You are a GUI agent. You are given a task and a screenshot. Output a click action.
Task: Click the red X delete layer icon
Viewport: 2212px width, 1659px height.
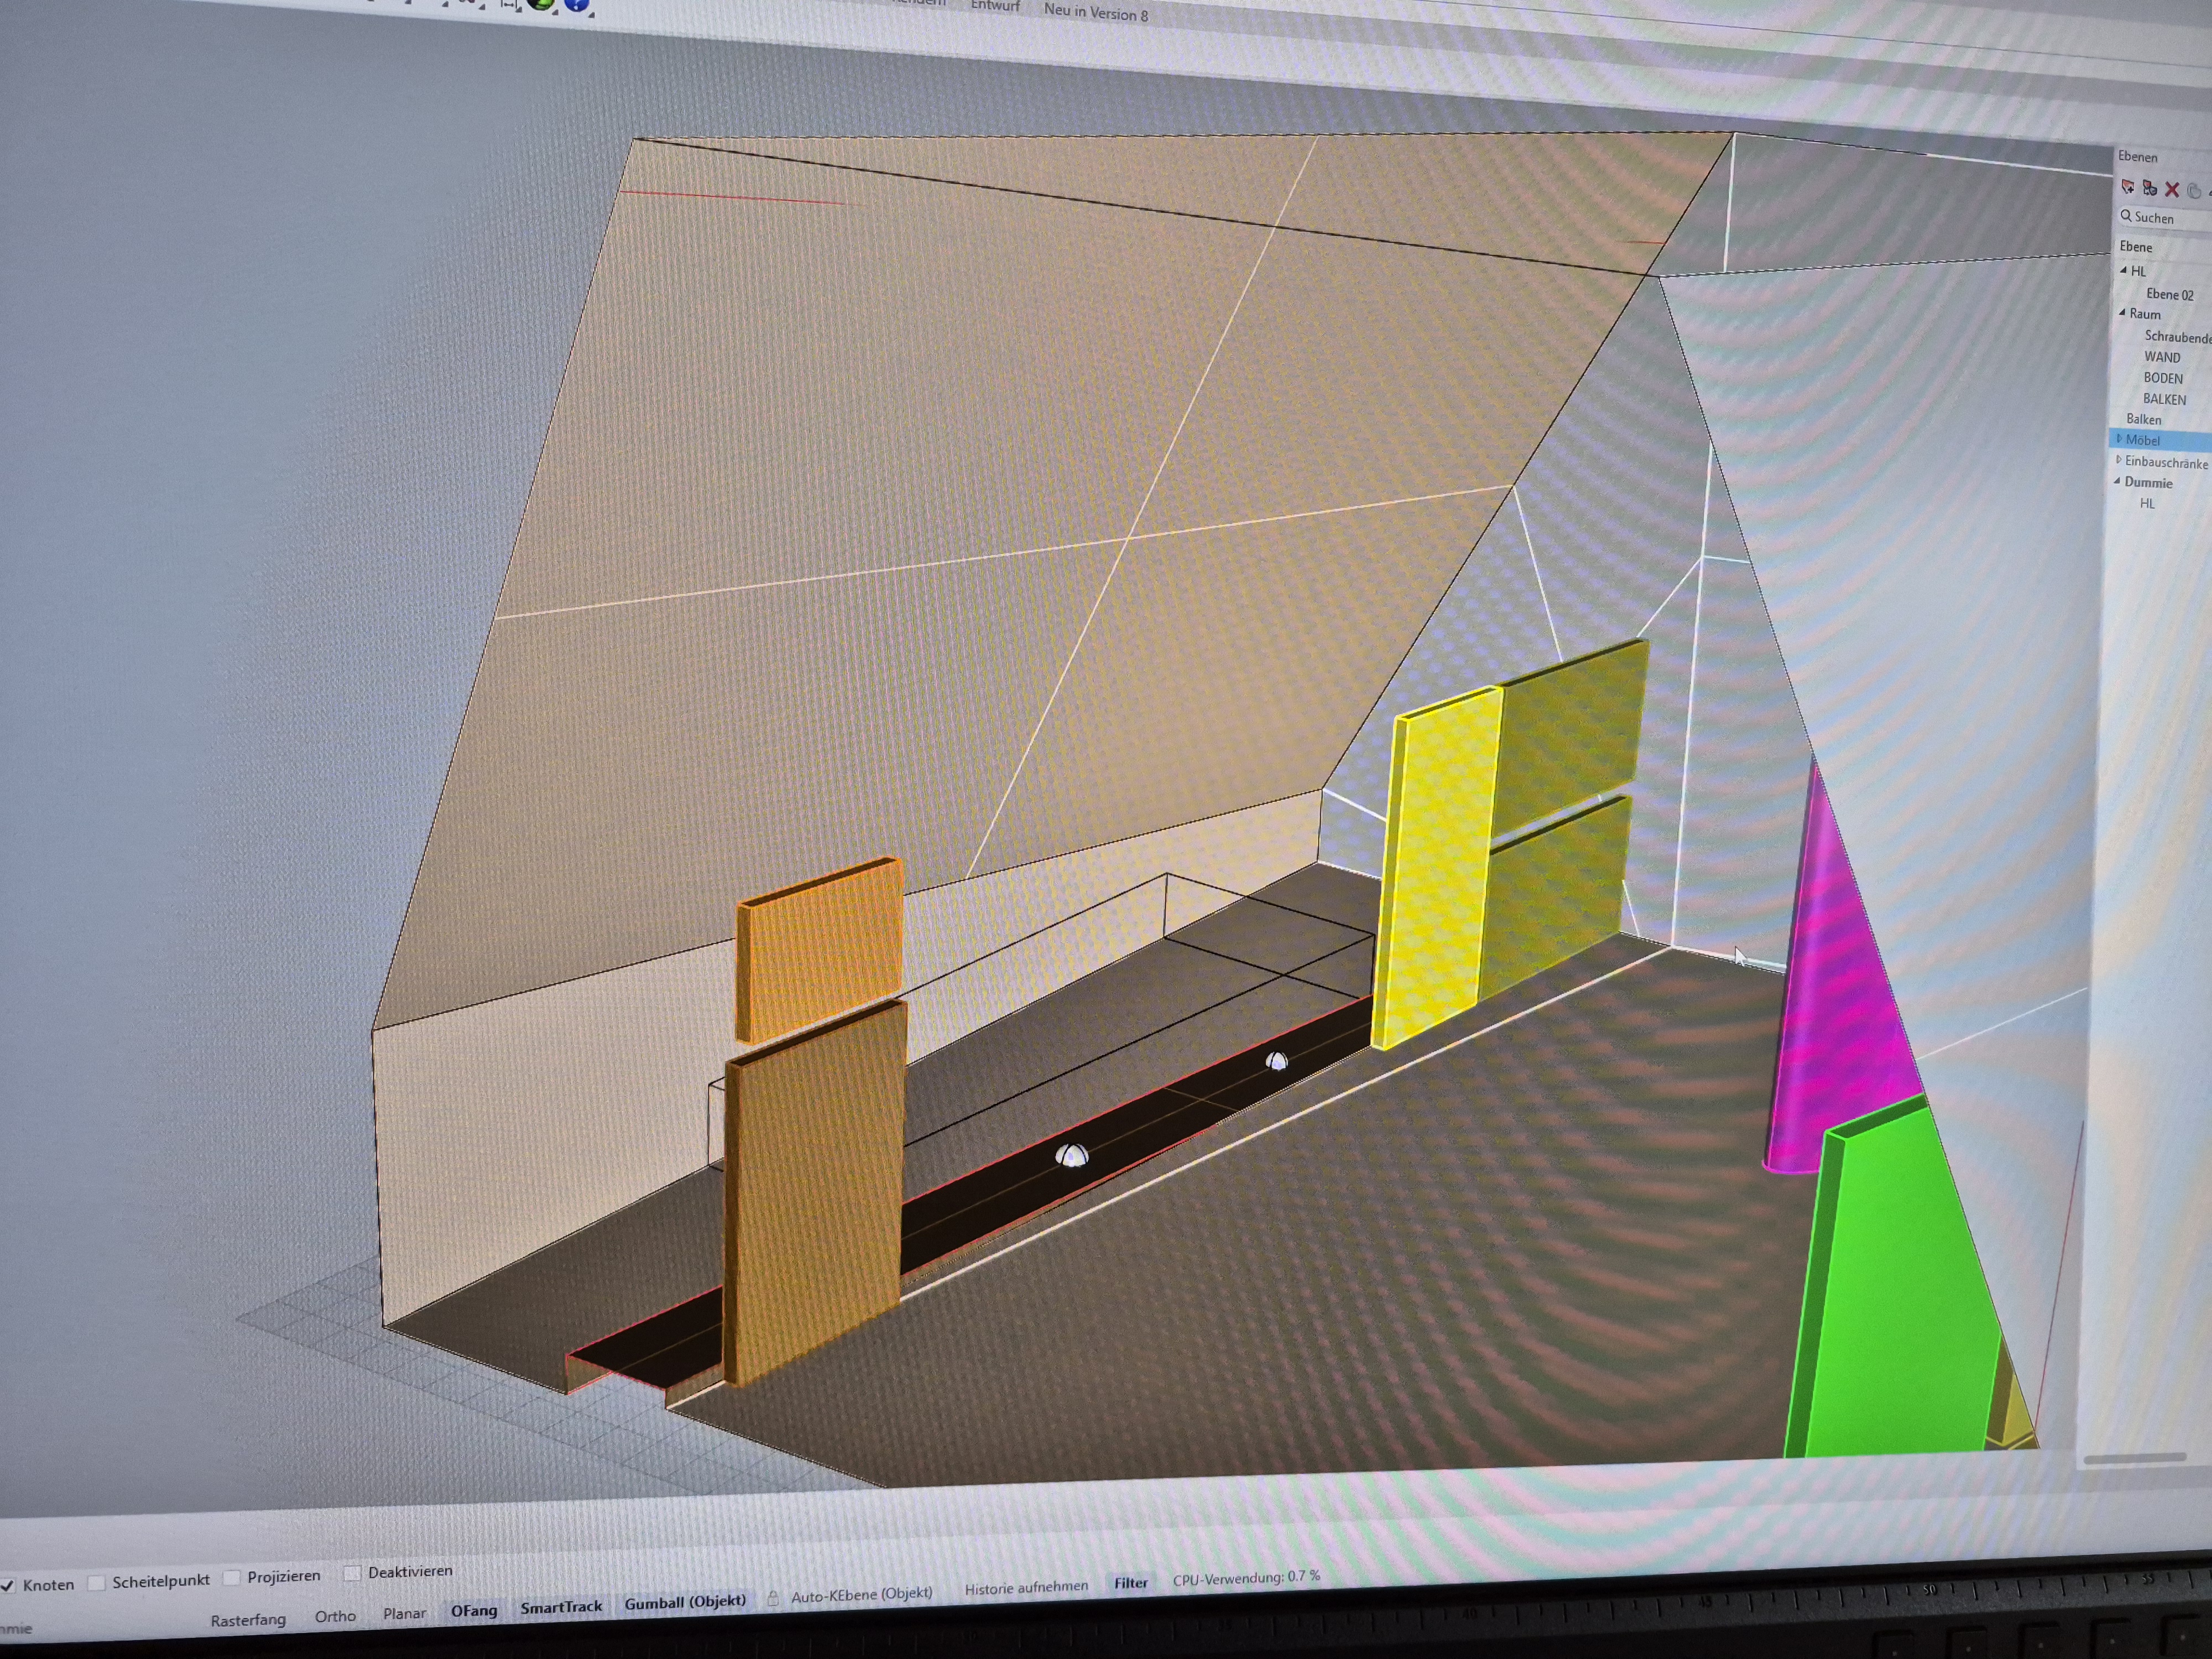click(x=2171, y=189)
